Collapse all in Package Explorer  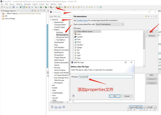pos(32,10)
